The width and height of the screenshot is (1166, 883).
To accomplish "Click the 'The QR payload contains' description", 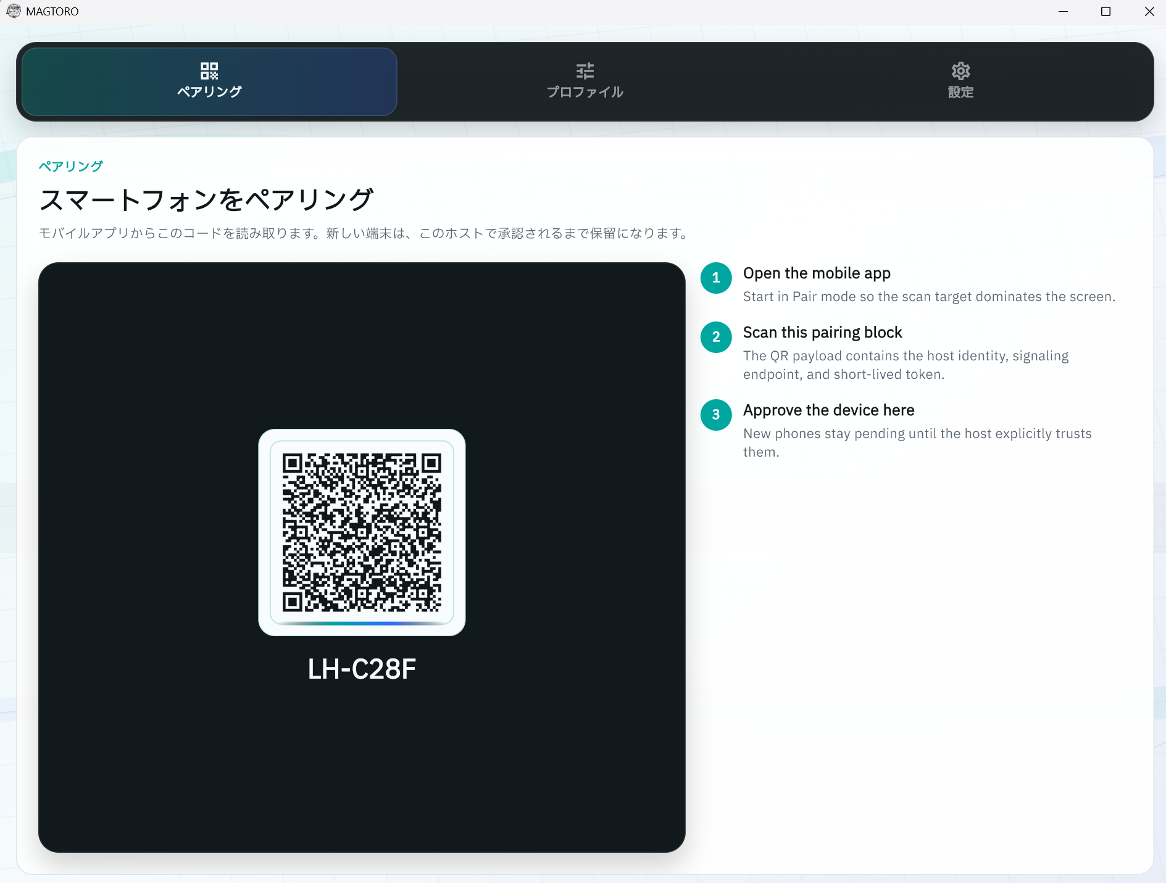I will pyautogui.click(x=906, y=365).
